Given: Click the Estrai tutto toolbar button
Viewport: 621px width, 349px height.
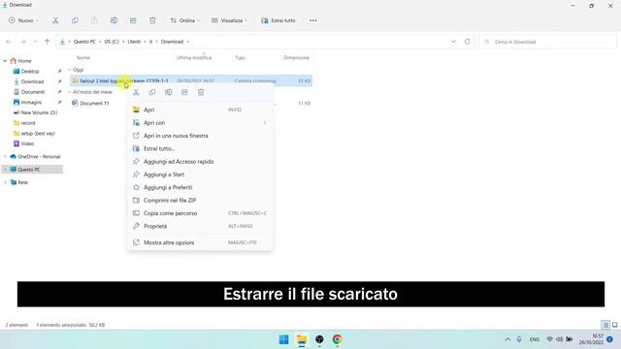Looking at the screenshot, I should click(x=278, y=20).
